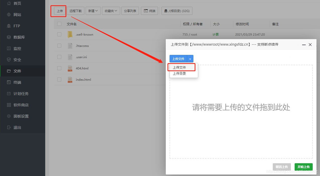Click the index.html file icon
320x176 pixels.
(x=70, y=80)
